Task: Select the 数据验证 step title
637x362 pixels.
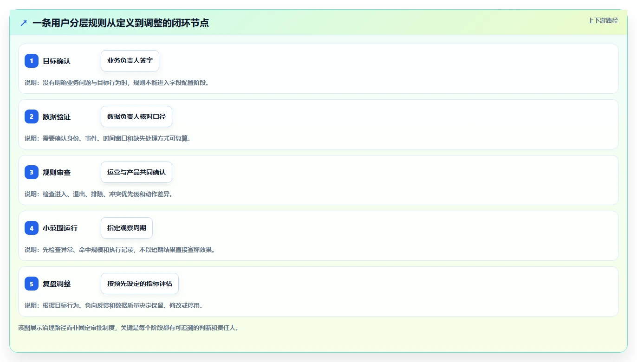Action: point(57,116)
